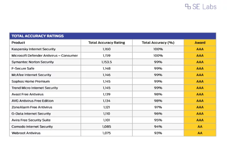Click the Symantec Norton Security 1,153.5 rating
This screenshot has height=144, width=227.
point(107,62)
